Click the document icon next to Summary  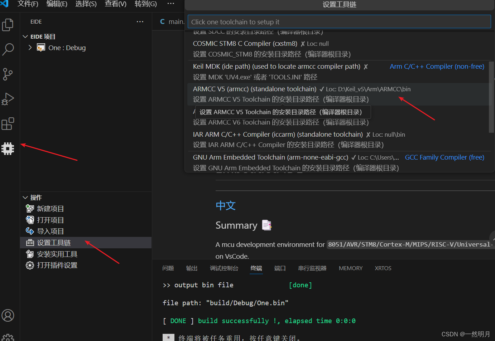pos(266,225)
